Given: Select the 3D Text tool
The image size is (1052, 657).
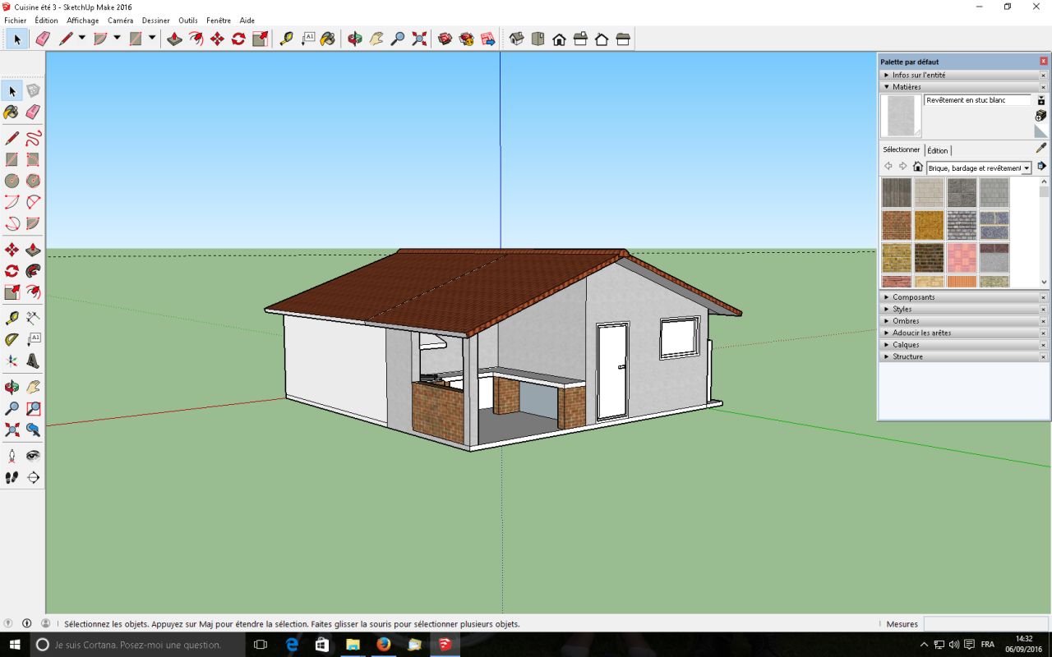Looking at the screenshot, I should [x=33, y=361].
